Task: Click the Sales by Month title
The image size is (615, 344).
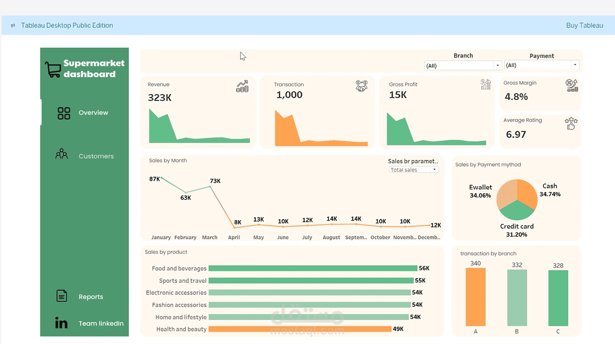Action: pyautogui.click(x=168, y=160)
